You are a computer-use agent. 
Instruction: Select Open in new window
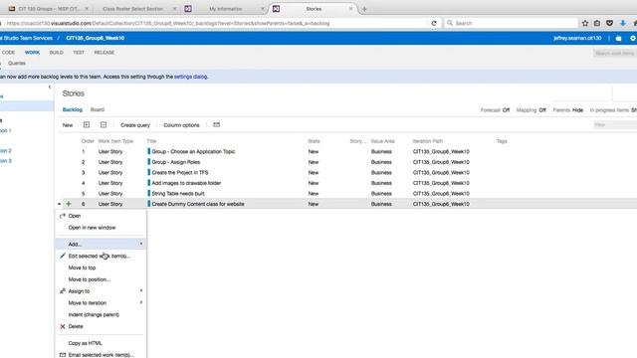[92, 228]
